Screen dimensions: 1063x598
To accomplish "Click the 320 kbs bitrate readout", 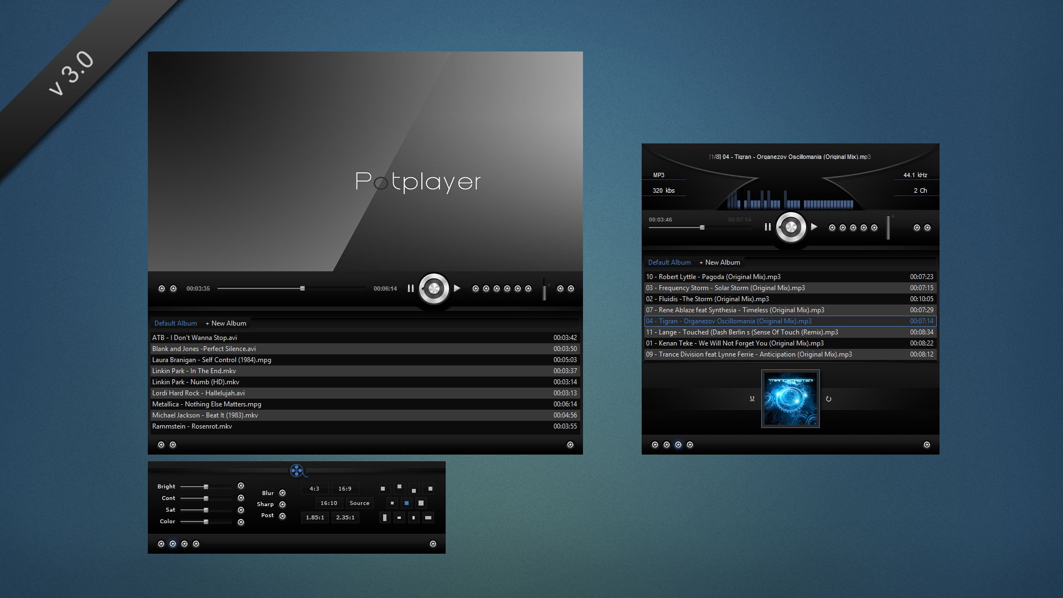I will point(663,190).
